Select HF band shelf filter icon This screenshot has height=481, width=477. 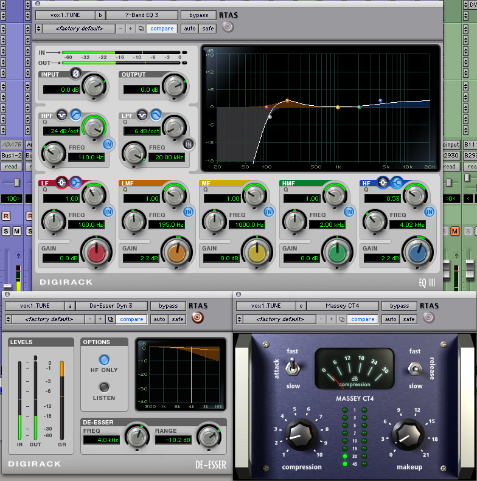(x=397, y=183)
